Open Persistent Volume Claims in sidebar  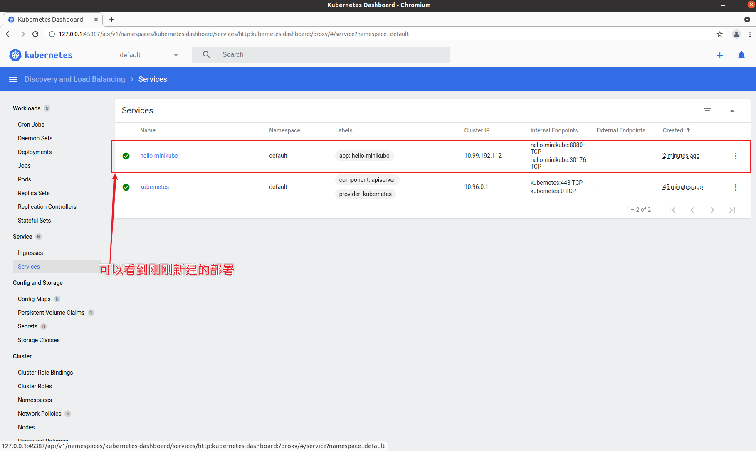(51, 313)
